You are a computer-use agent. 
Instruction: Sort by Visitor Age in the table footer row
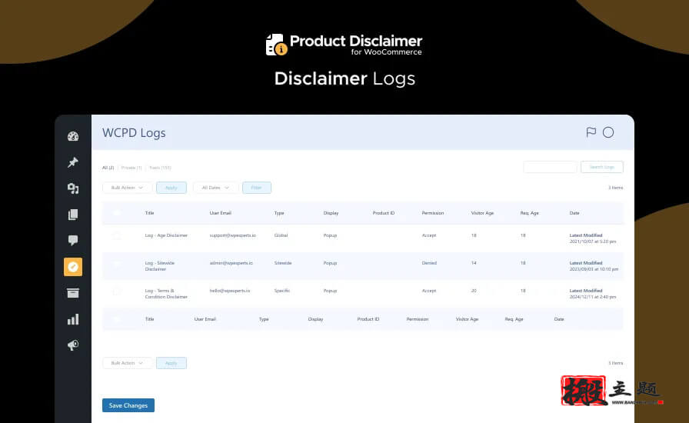(x=467, y=319)
